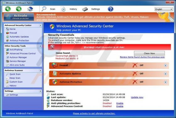Open Settings from the top toolbar
The image size is (176, 118).
96,9
